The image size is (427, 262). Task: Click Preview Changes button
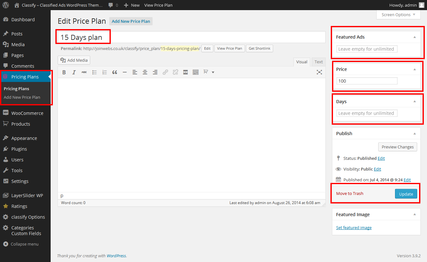[398, 147]
